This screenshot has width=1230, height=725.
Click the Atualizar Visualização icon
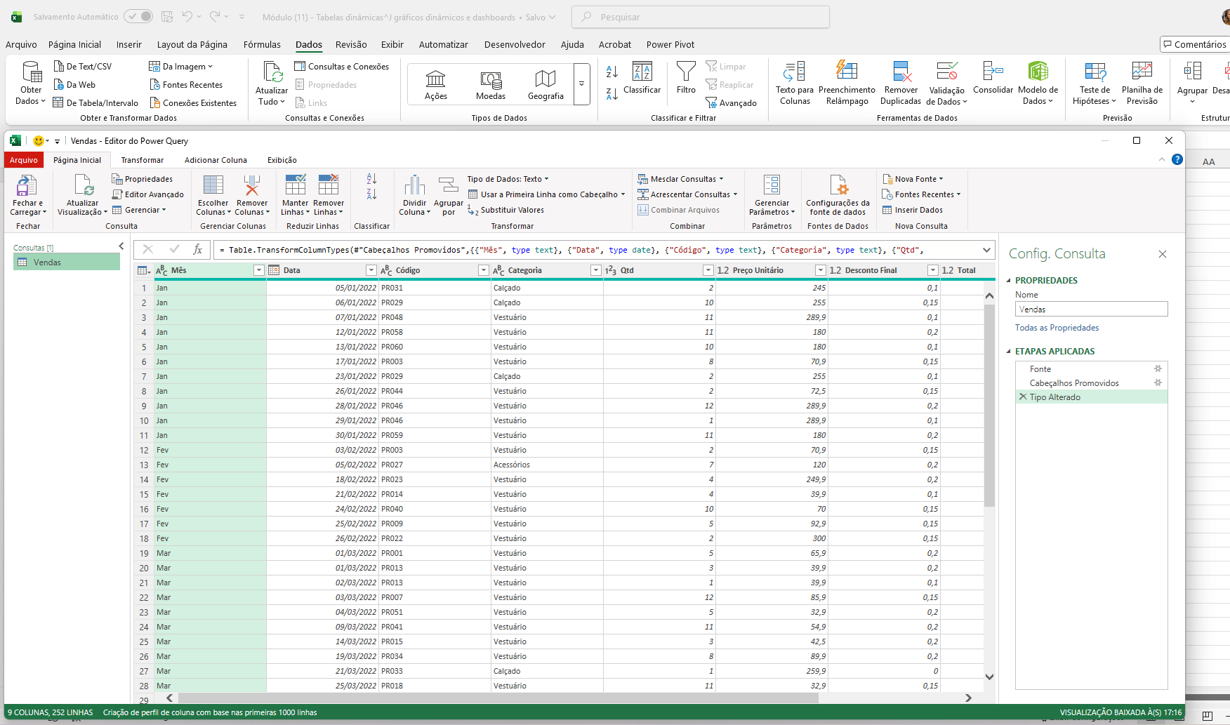[83, 186]
